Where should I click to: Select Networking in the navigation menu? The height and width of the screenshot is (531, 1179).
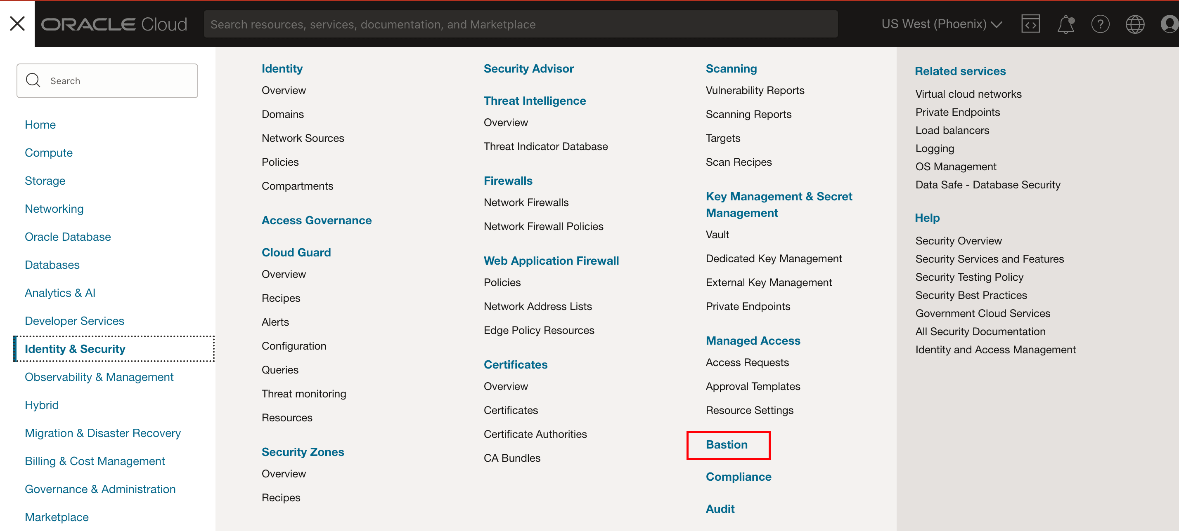(x=54, y=209)
